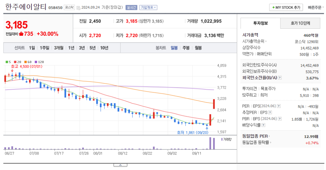
Task: Select the 1주일 line chart period
Action: click(45, 48)
